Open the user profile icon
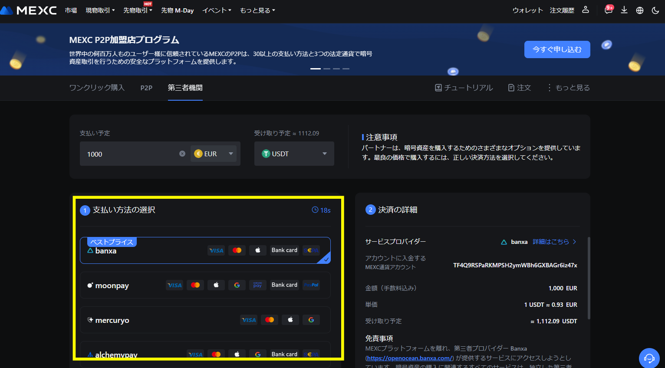The height and width of the screenshot is (368, 665). (x=586, y=10)
